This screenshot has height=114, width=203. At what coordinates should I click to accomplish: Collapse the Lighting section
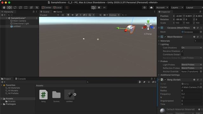tap(159, 44)
